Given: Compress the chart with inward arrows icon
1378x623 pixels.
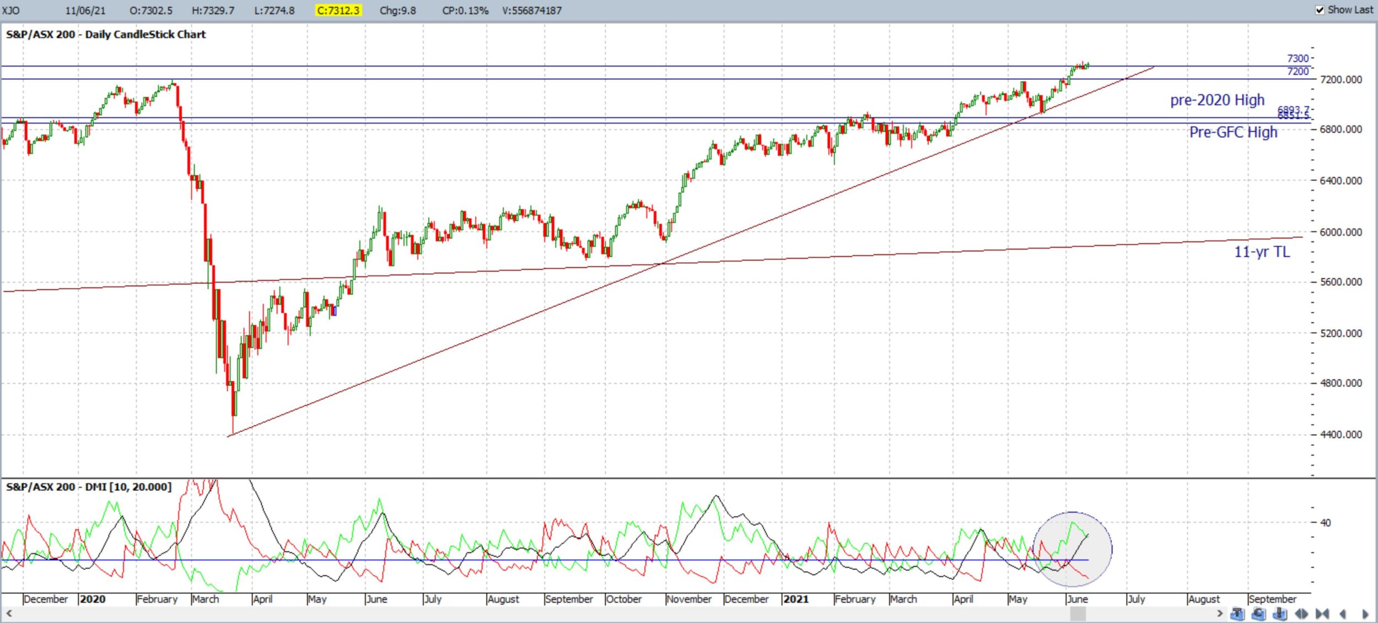Looking at the screenshot, I should pyautogui.click(x=1322, y=614).
